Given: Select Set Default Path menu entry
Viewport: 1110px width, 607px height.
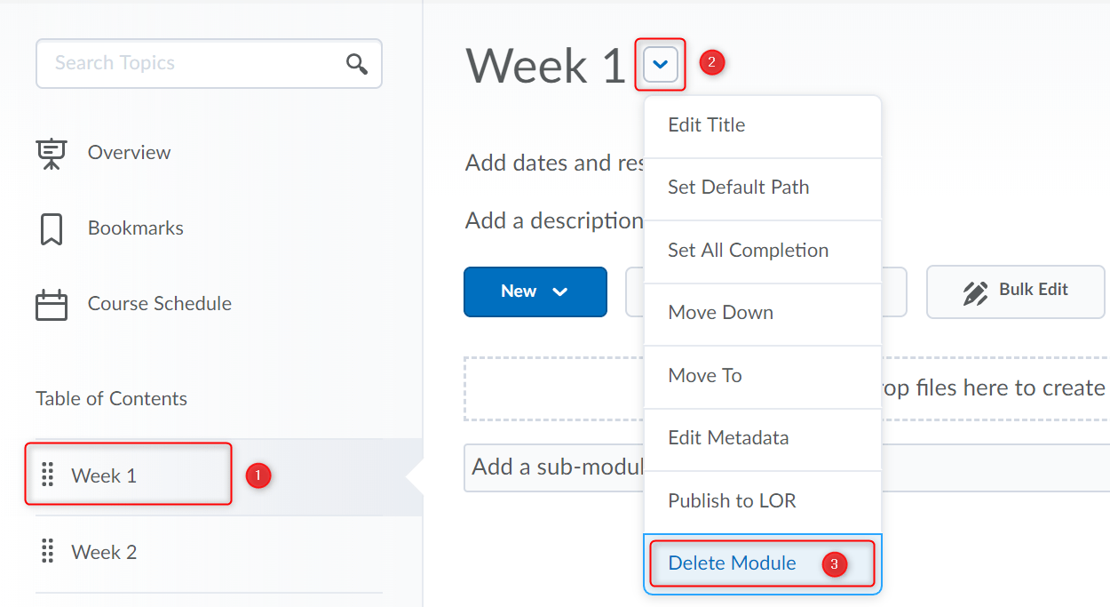Looking at the screenshot, I should pyautogui.click(x=739, y=188).
